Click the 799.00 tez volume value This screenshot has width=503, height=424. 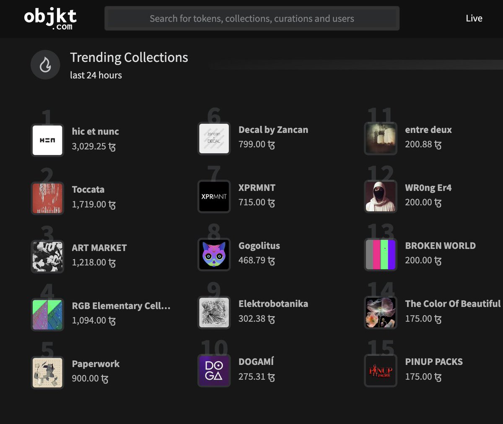[257, 144]
